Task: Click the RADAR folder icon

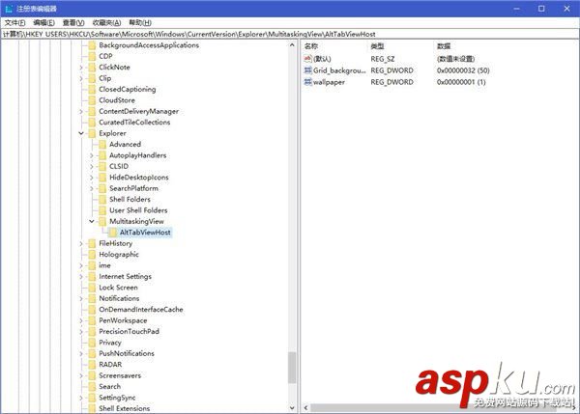Action: tap(92, 365)
